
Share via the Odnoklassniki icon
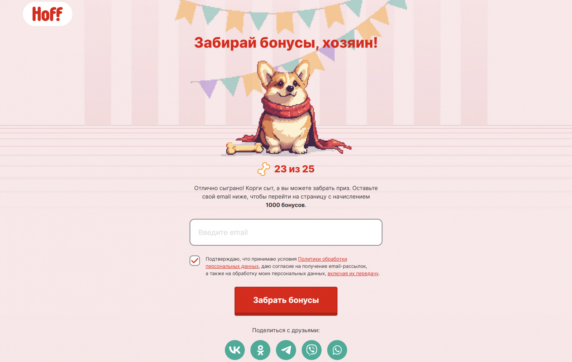(x=260, y=350)
